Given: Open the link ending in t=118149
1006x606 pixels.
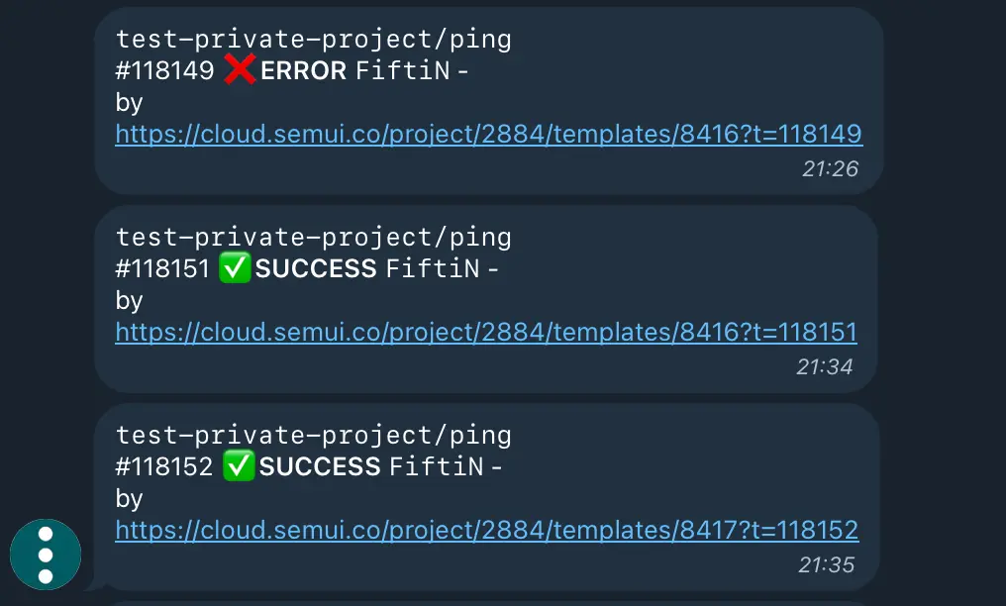Looking at the screenshot, I should pos(489,134).
